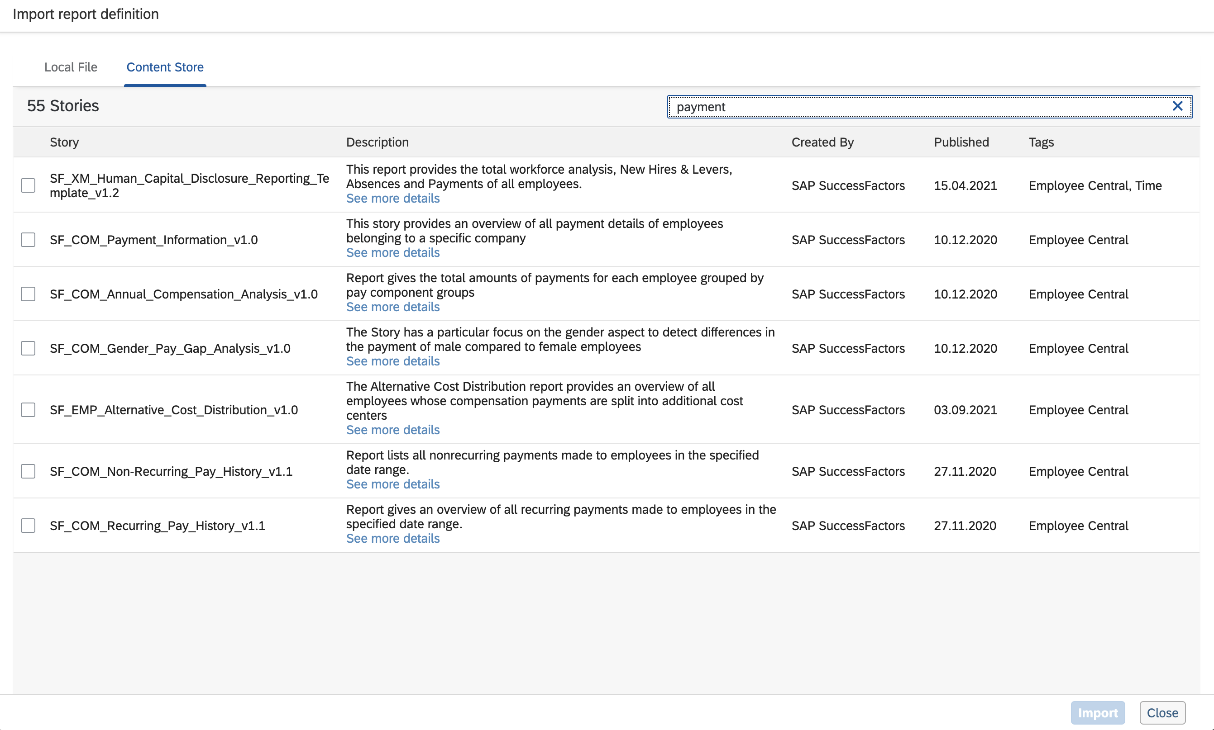This screenshot has height=730, width=1214.
Task: Click into the payment search field
Action: 916,107
